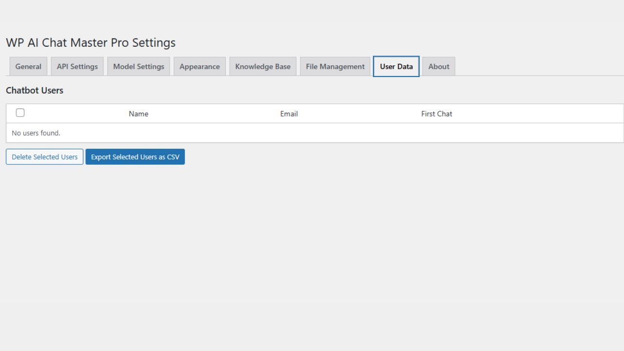This screenshot has width=624, height=351.
Task: Click the First Chat column header
Action: [436, 114]
